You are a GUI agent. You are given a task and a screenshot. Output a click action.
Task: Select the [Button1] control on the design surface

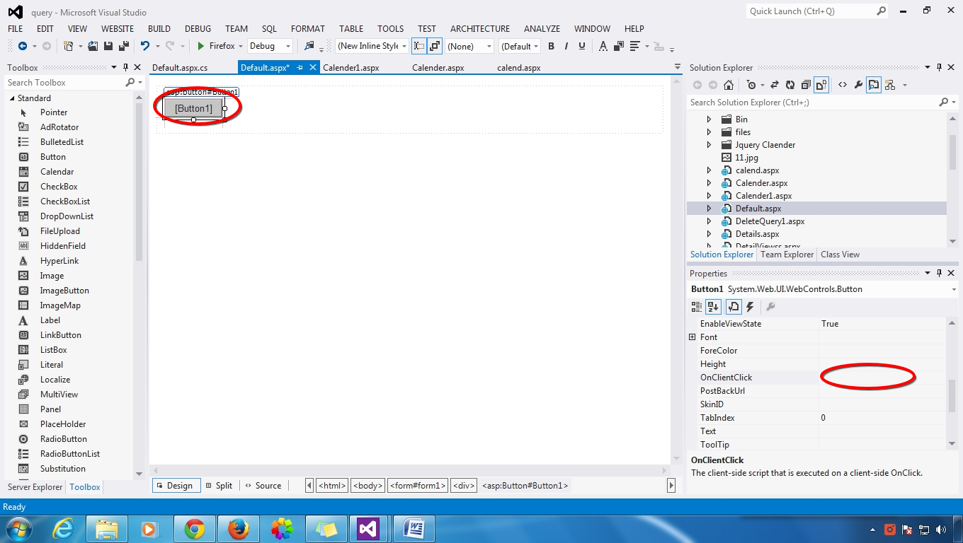tap(193, 108)
